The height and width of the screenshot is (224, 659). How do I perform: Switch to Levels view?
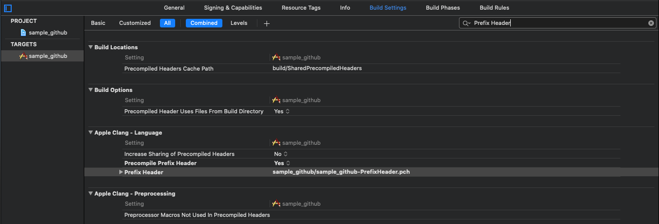239,23
